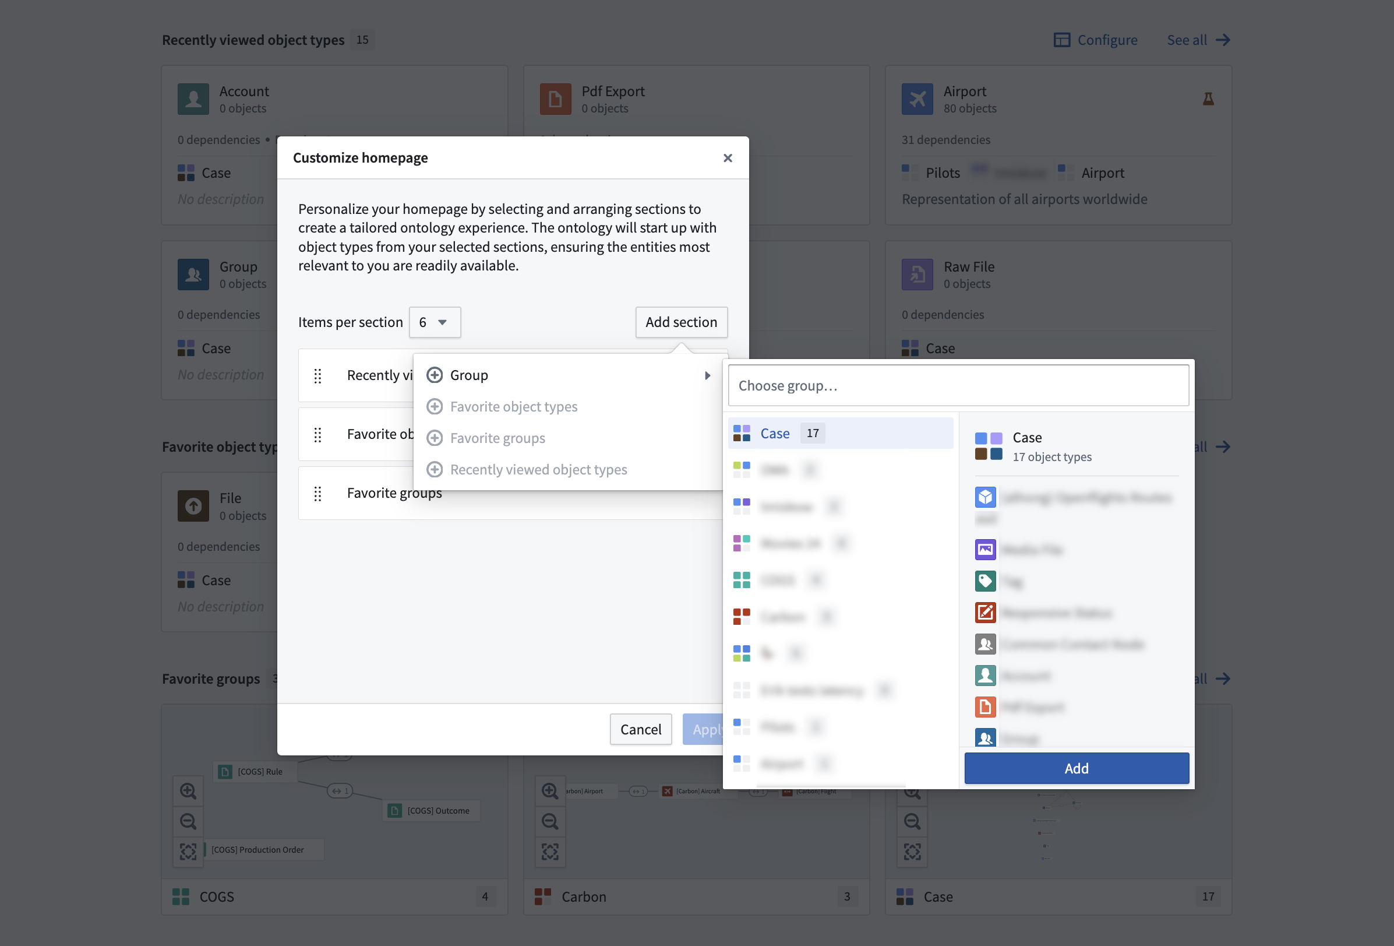Zoom out on the Carbon graph

click(549, 821)
